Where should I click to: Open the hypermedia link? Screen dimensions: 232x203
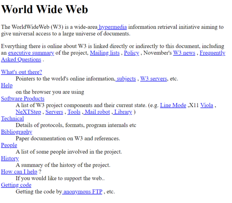(112, 27)
